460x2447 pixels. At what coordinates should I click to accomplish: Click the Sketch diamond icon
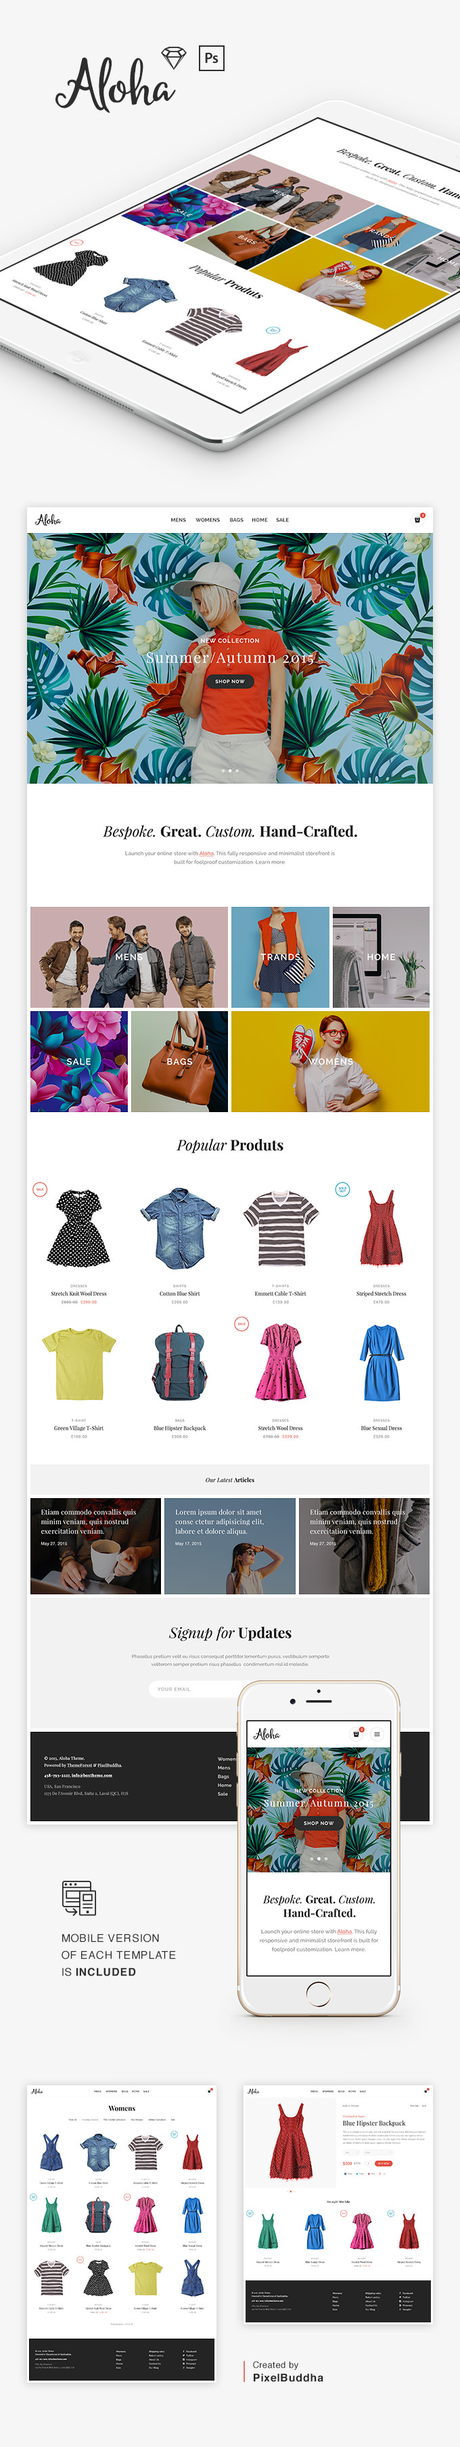[x=174, y=58]
